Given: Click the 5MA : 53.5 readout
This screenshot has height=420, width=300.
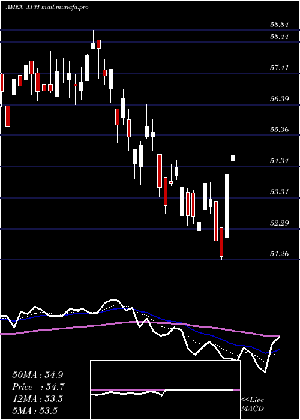Looking at the screenshot, I should coord(35,410).
